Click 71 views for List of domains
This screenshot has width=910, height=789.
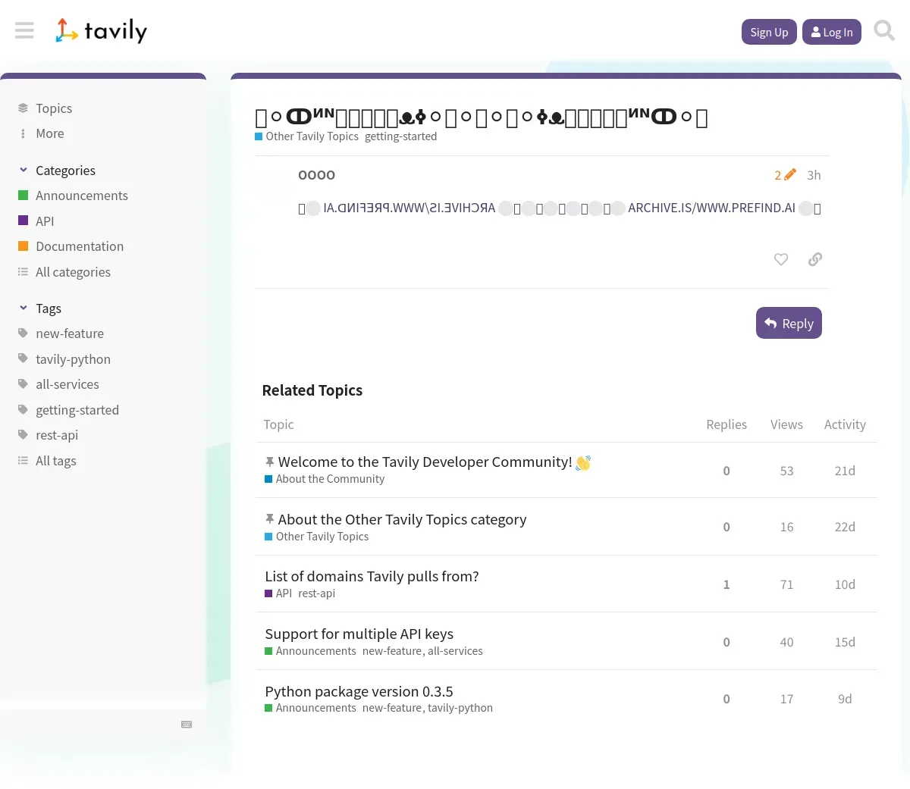point(786,584)
